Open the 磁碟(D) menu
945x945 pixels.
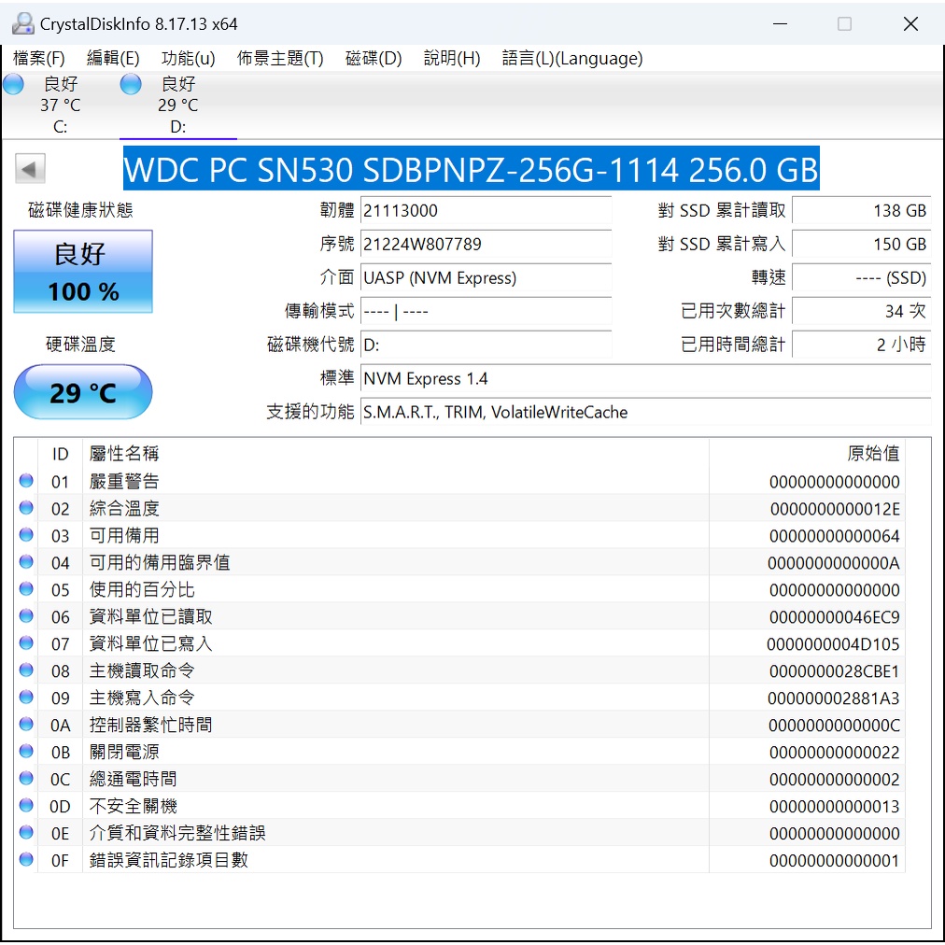coord(374,58)
